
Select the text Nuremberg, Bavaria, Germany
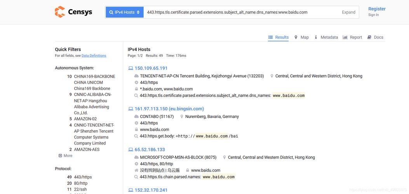[x=212, y=117]
